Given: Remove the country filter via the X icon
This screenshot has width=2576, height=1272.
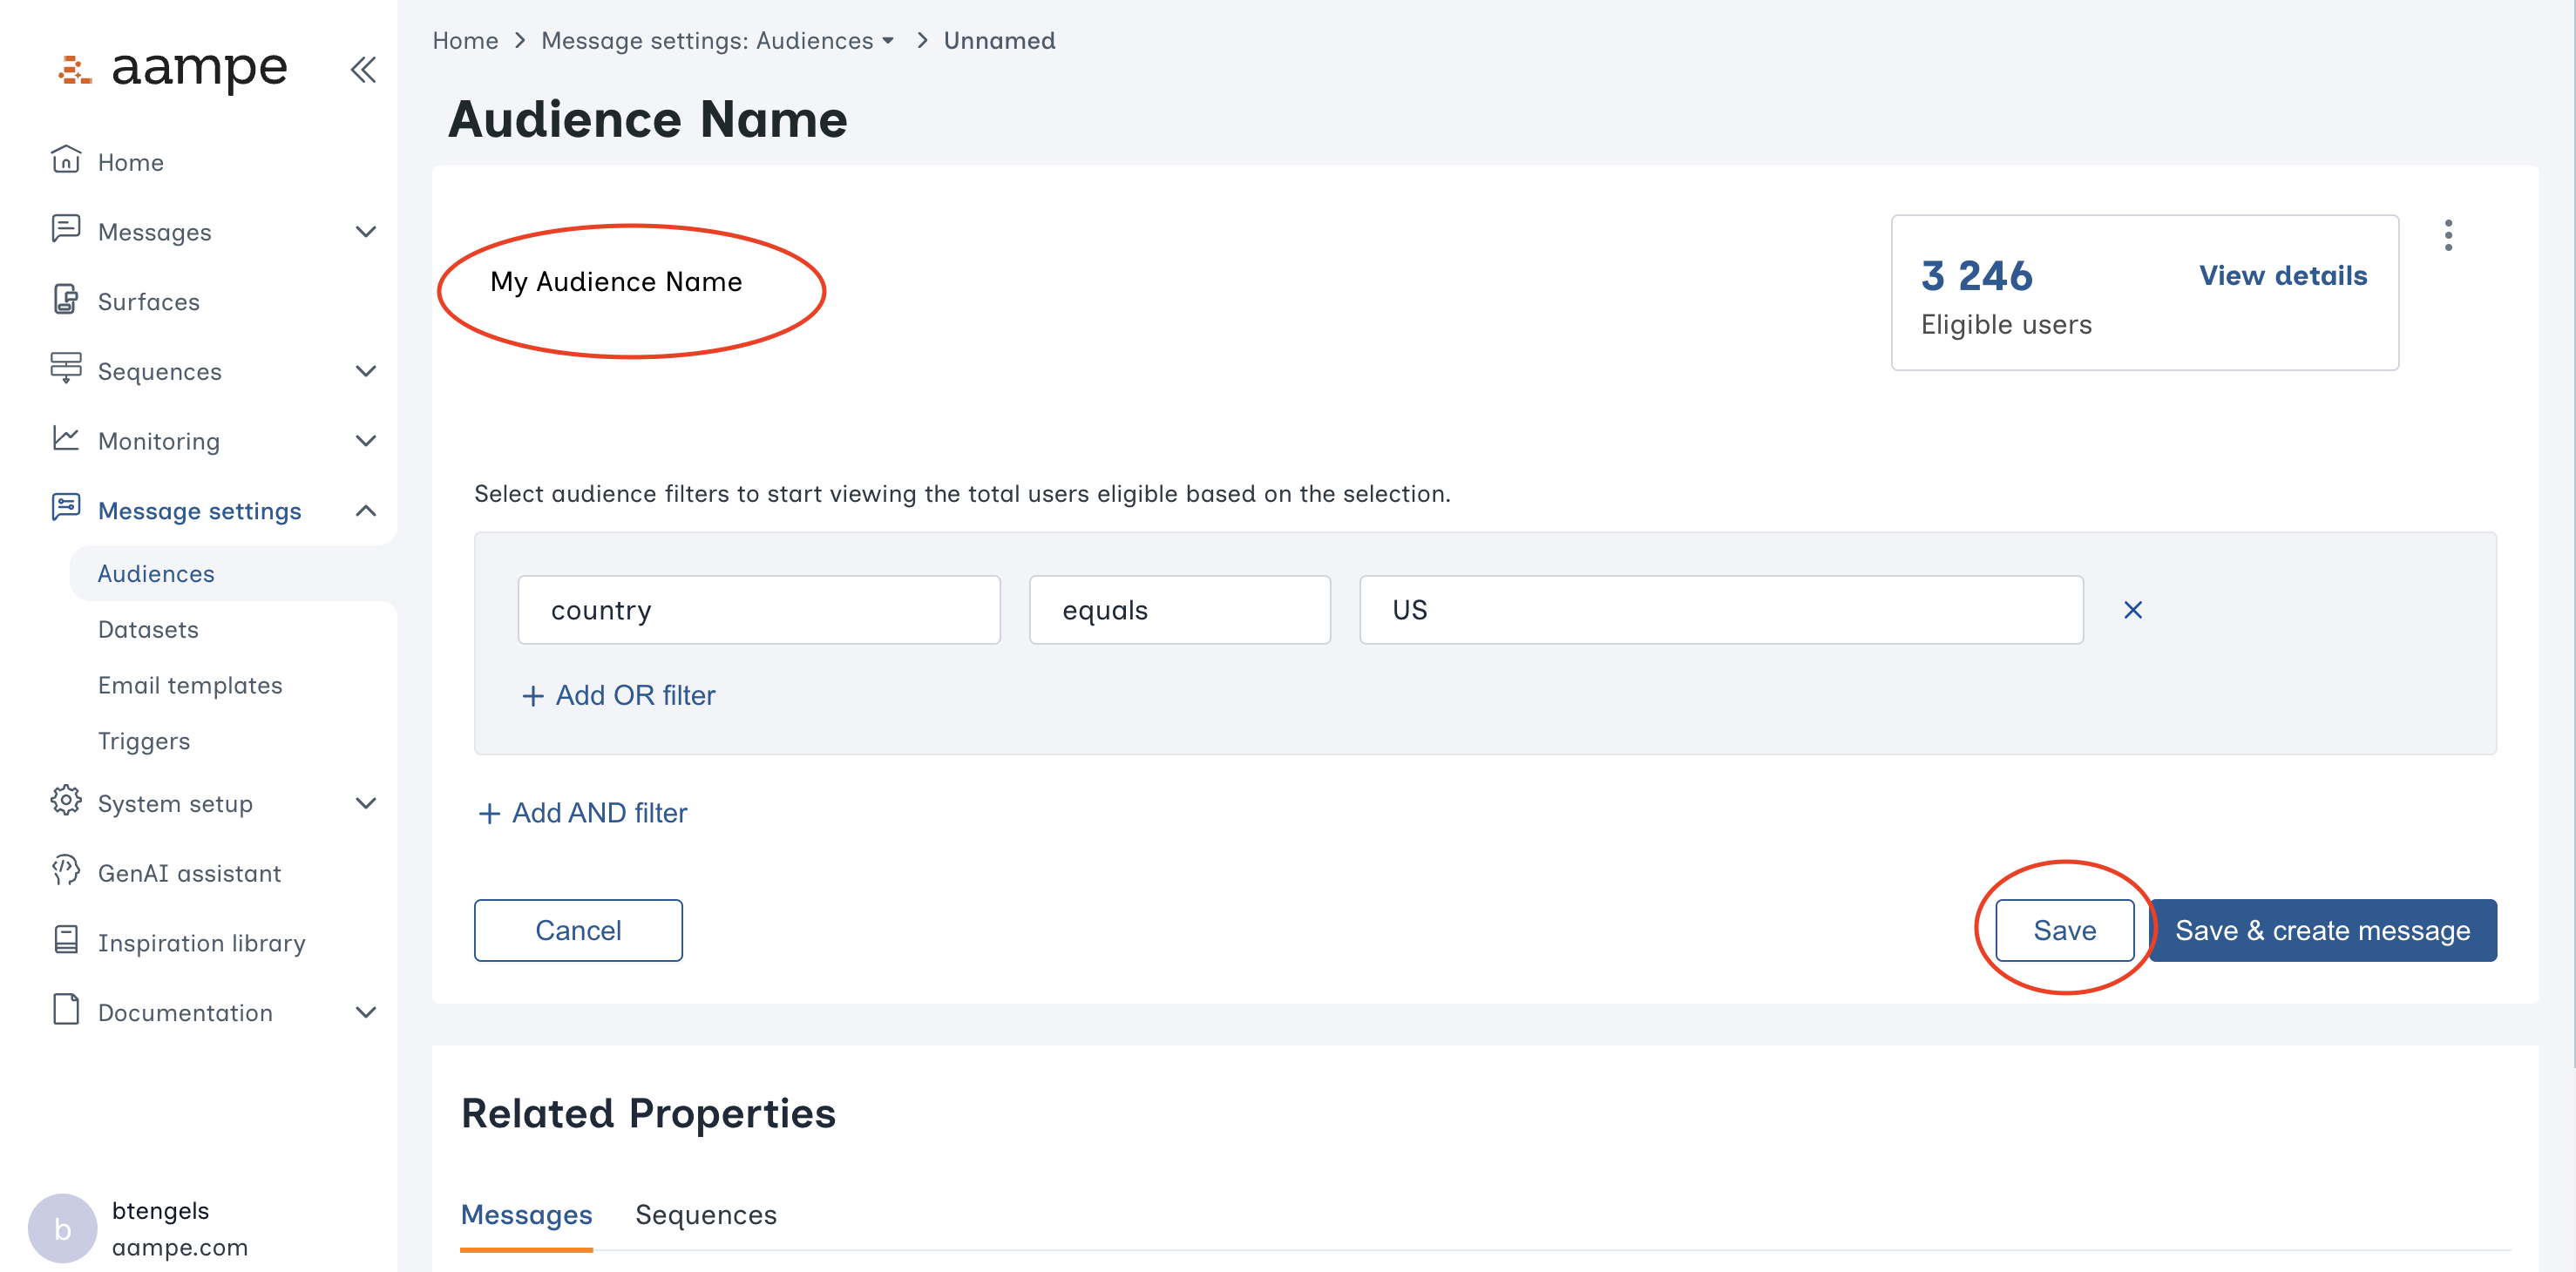Looking at the screenshot, I should click(2133, 609).
